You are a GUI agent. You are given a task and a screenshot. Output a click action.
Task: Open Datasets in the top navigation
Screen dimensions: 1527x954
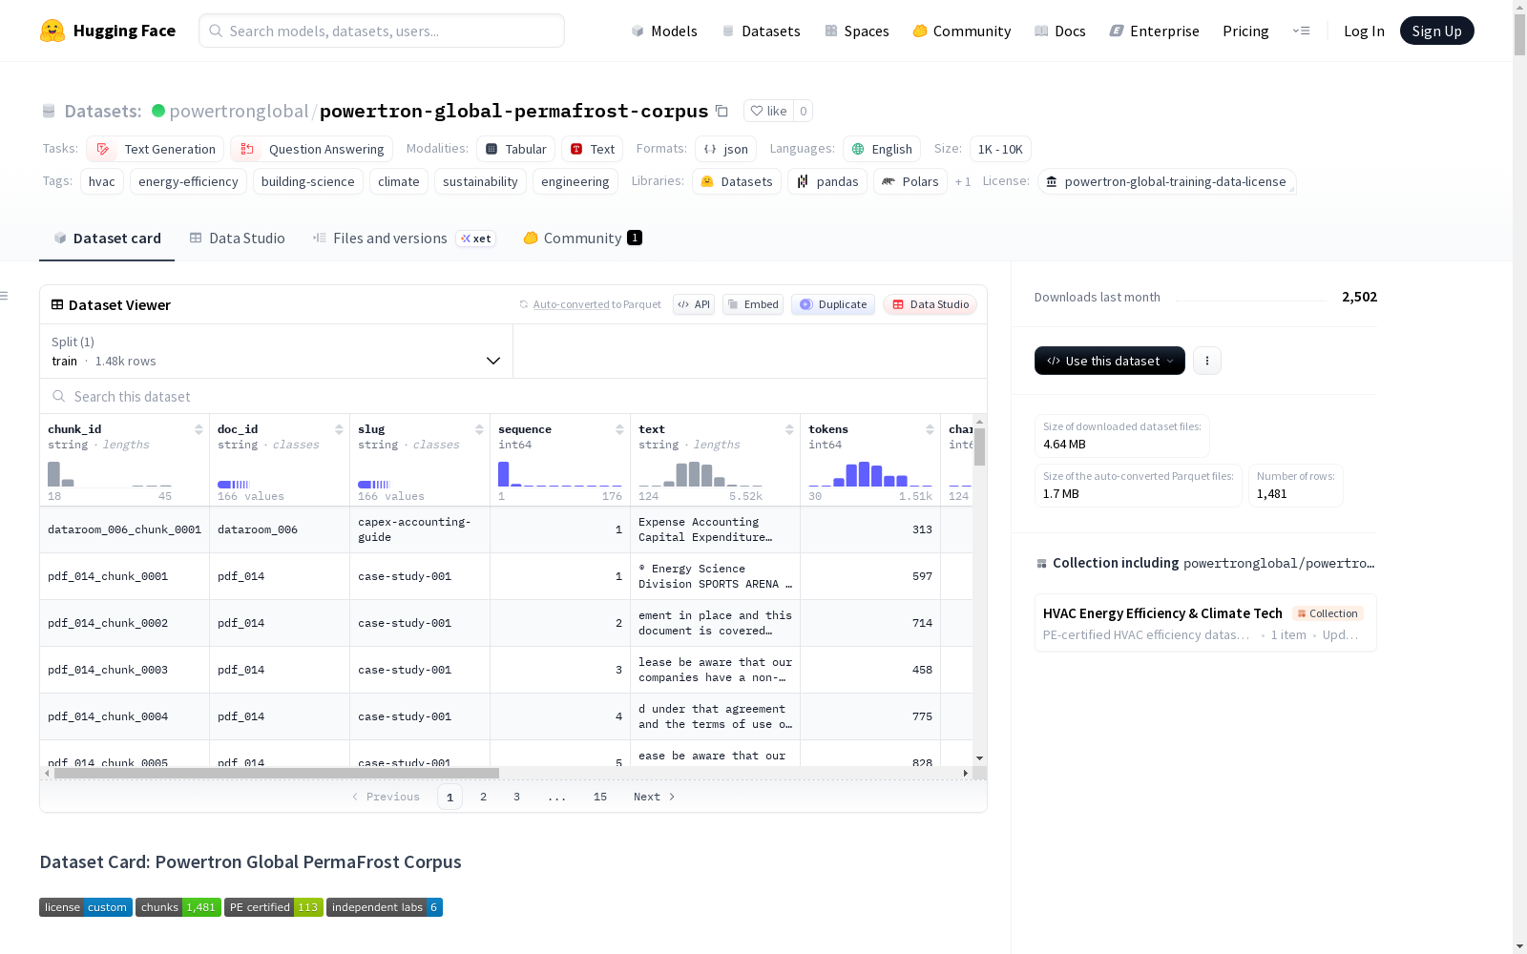pyautogui.click(x=761, y=31)
